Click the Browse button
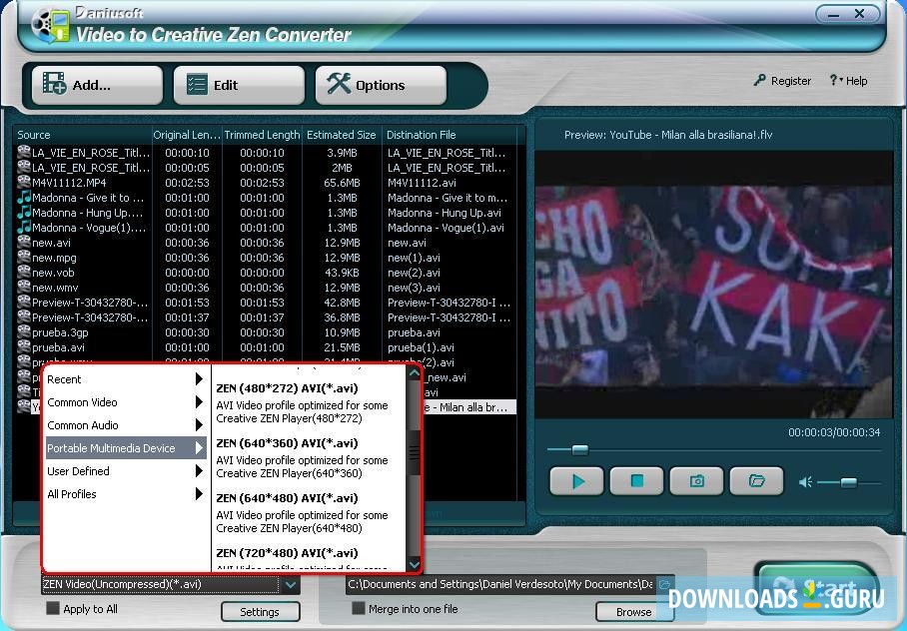Screen dimensions: 907x631 633,611
